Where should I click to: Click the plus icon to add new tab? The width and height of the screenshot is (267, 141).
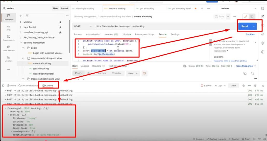(202, 9)
